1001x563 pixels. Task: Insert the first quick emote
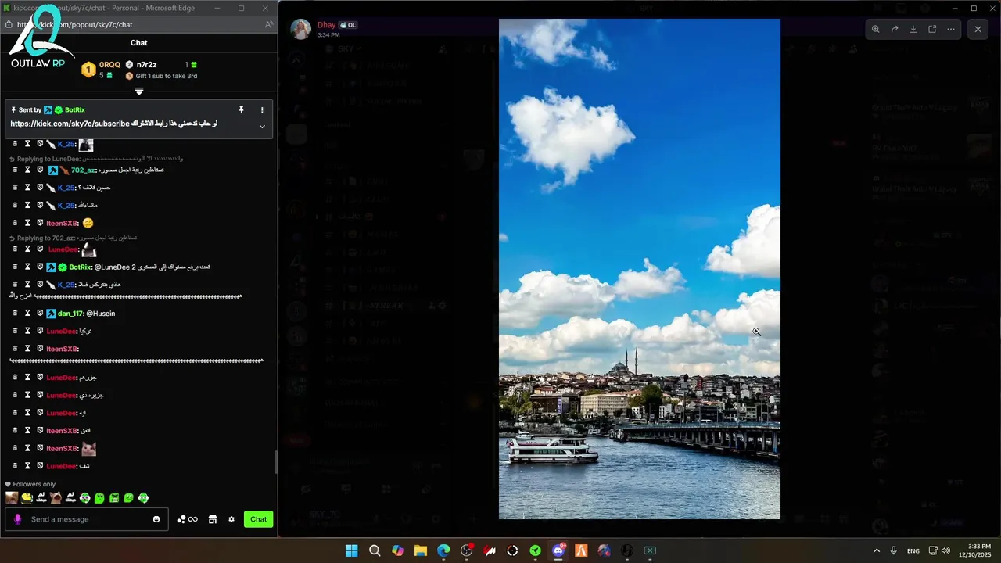pos(12,497)
